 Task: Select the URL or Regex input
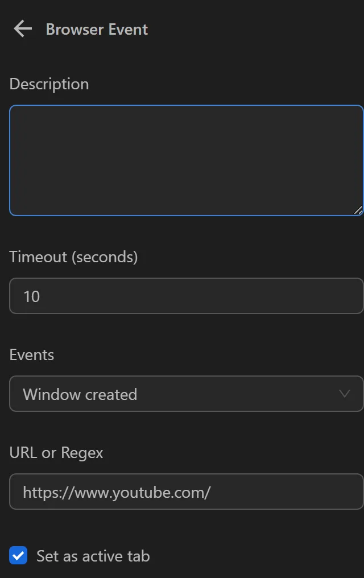point(186,492)
